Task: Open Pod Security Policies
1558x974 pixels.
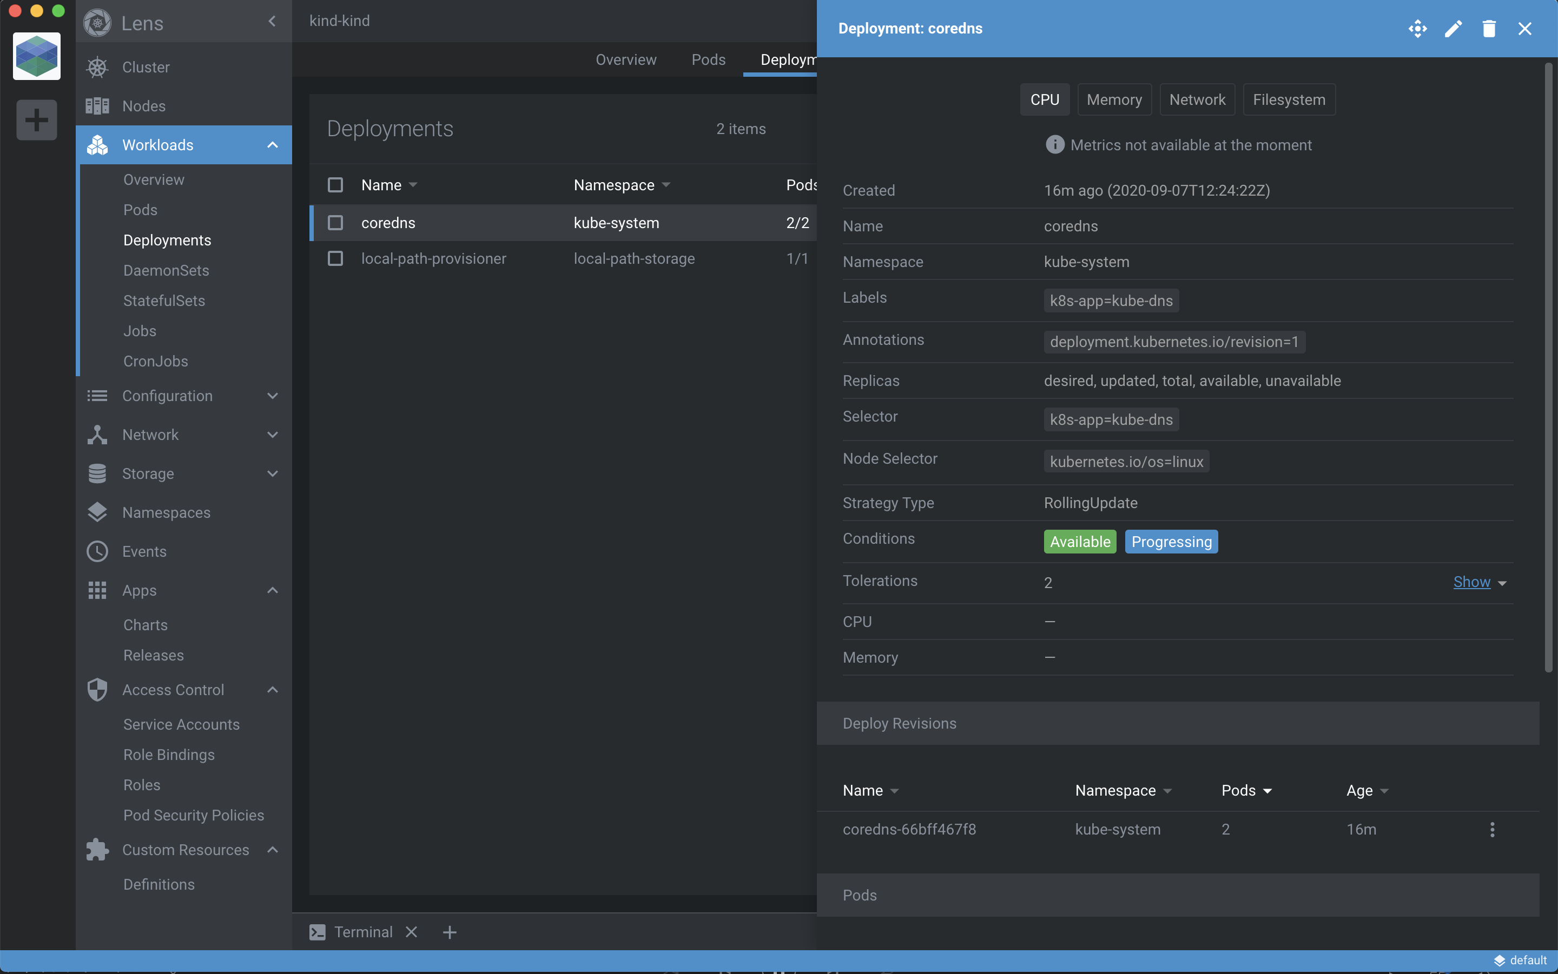Action: [x=193, y=815]
